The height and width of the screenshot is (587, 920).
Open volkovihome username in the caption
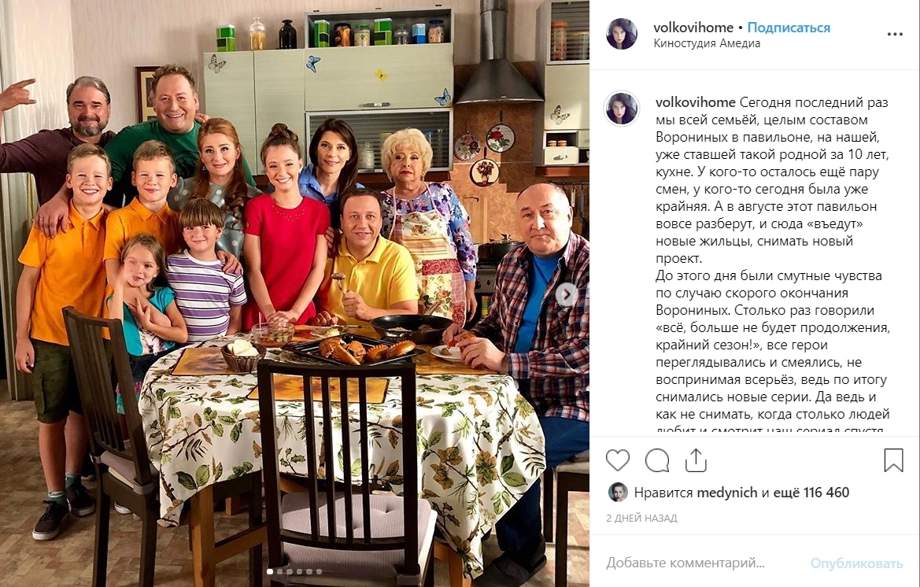pos(695,102)
